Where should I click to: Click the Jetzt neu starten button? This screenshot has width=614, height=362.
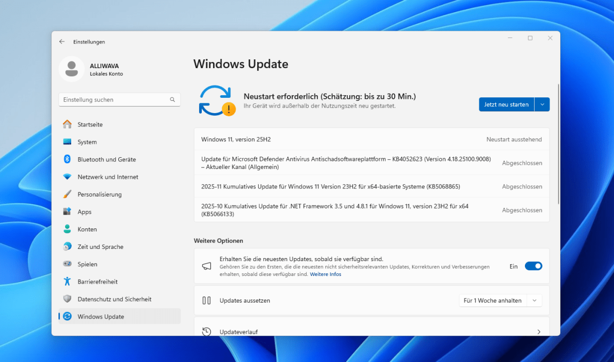click(x=506, y=104)
